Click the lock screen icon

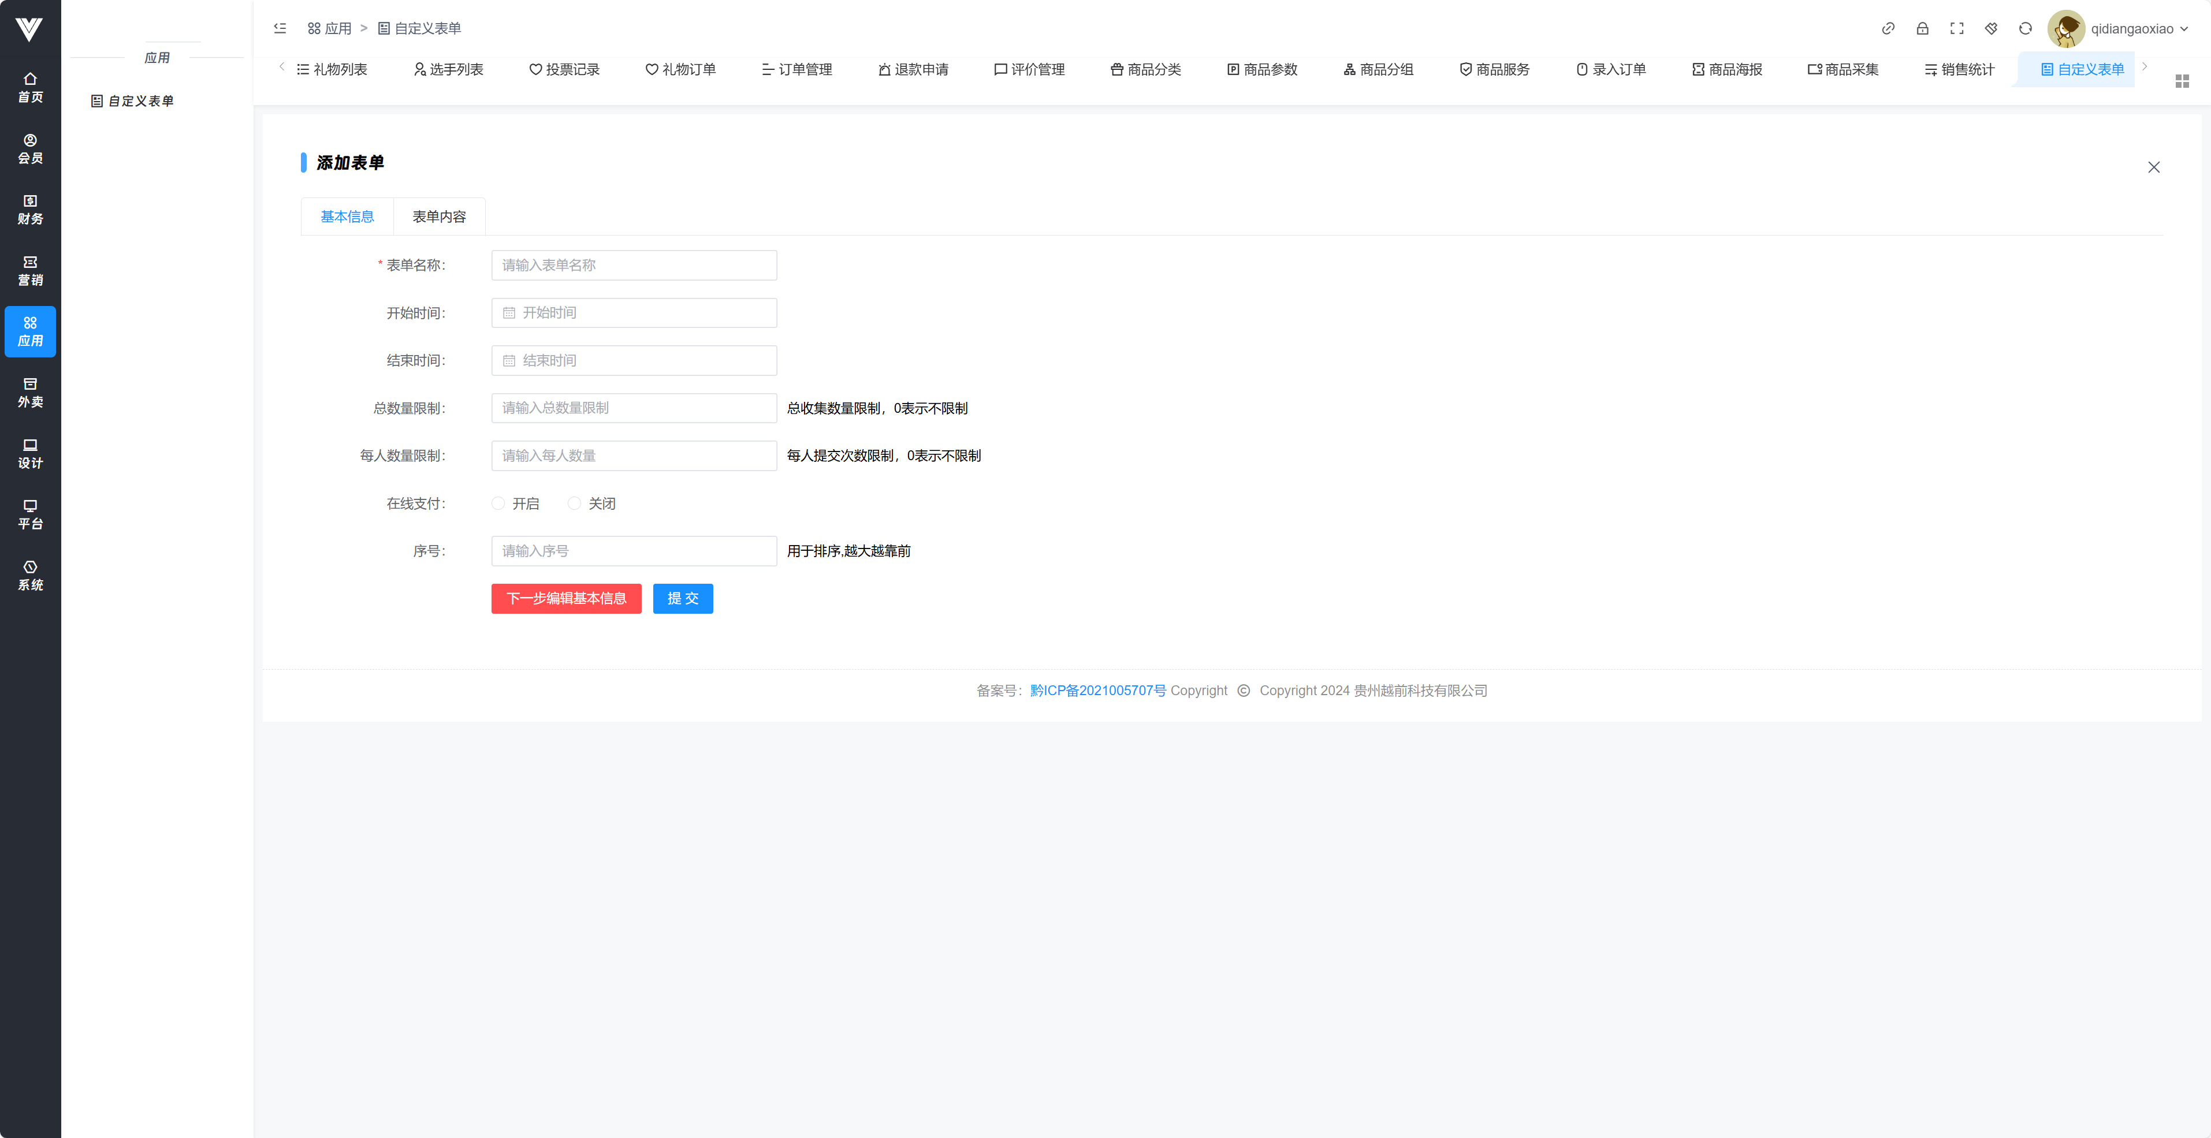click(x=1922, y=28)
